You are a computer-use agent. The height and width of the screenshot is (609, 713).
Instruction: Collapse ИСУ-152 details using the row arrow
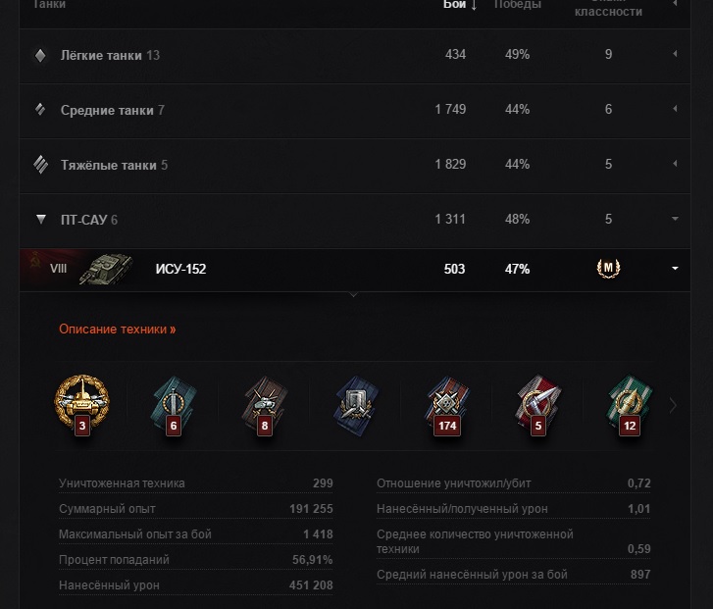(x=675, y=269)
